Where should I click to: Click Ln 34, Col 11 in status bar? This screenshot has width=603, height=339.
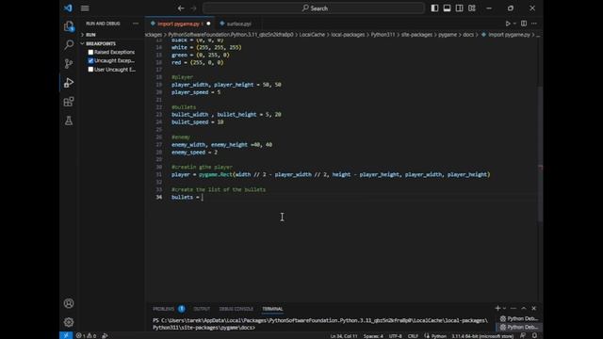pyautogui.click(x=344, y=336)
